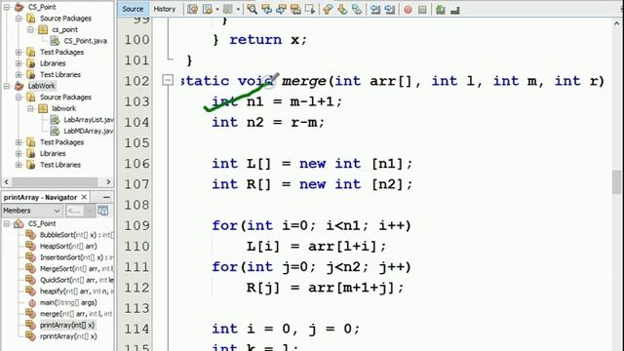This screenshot has height=351, width=624.
Task: Toggle Bookmark on current line
Action: pyautogui.click(x=357, y=9)
